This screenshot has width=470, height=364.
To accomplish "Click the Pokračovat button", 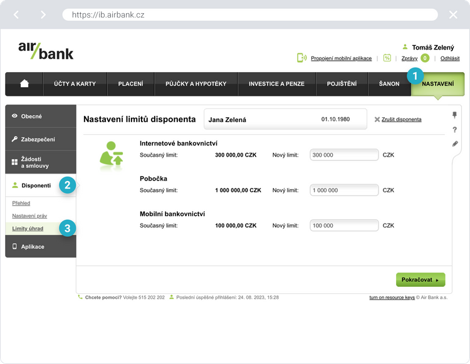I will [420, 279].
